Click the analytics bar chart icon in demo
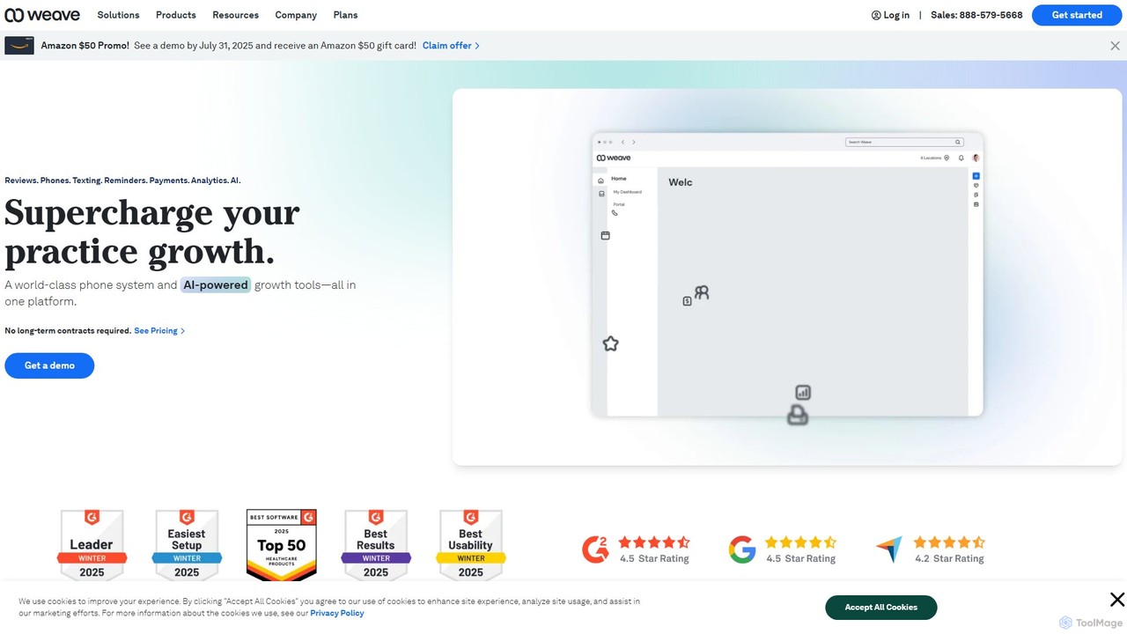 (x=803, y=393)
